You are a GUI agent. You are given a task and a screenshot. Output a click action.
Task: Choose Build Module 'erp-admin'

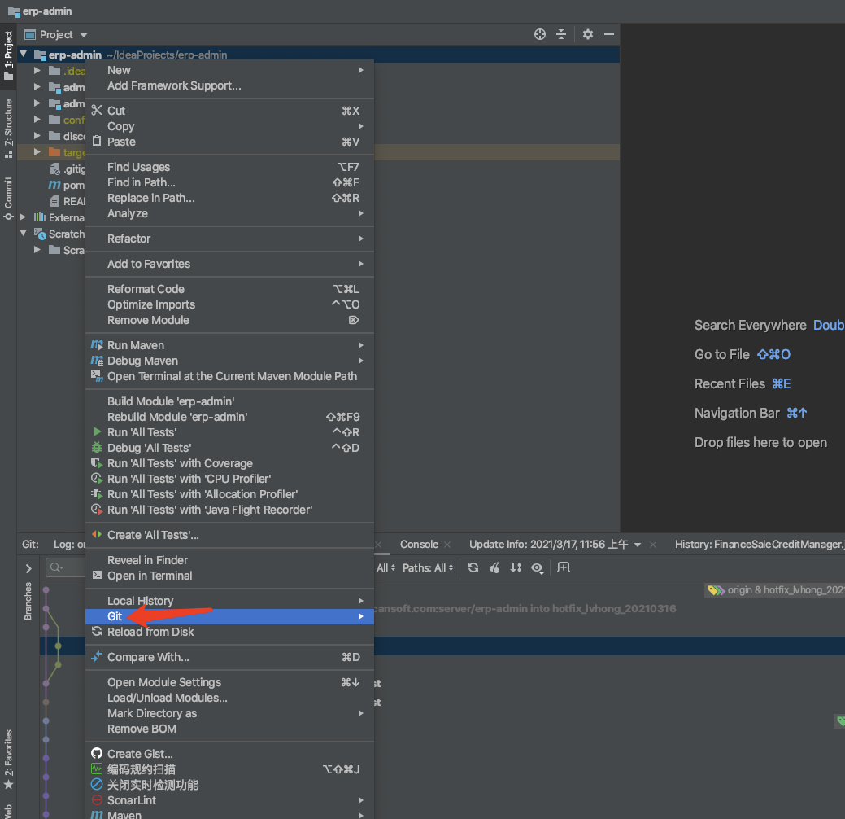(229, 401)
